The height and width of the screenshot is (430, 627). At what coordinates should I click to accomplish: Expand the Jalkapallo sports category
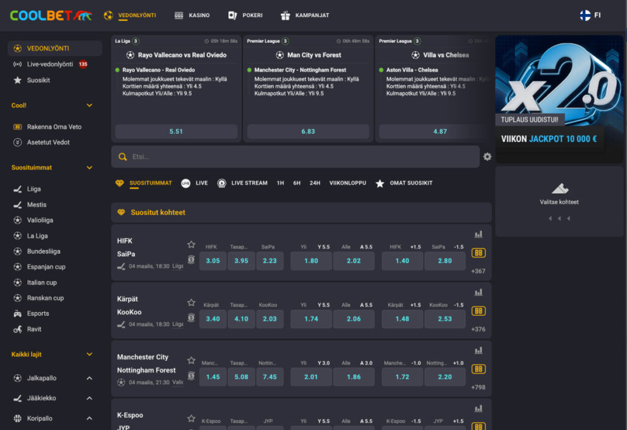89,379
